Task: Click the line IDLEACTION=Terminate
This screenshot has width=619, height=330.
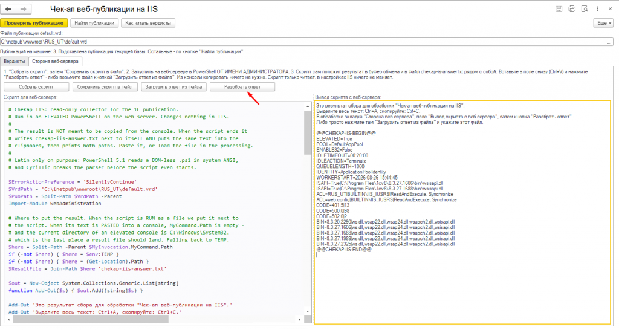Action: [x=341, y=161]
